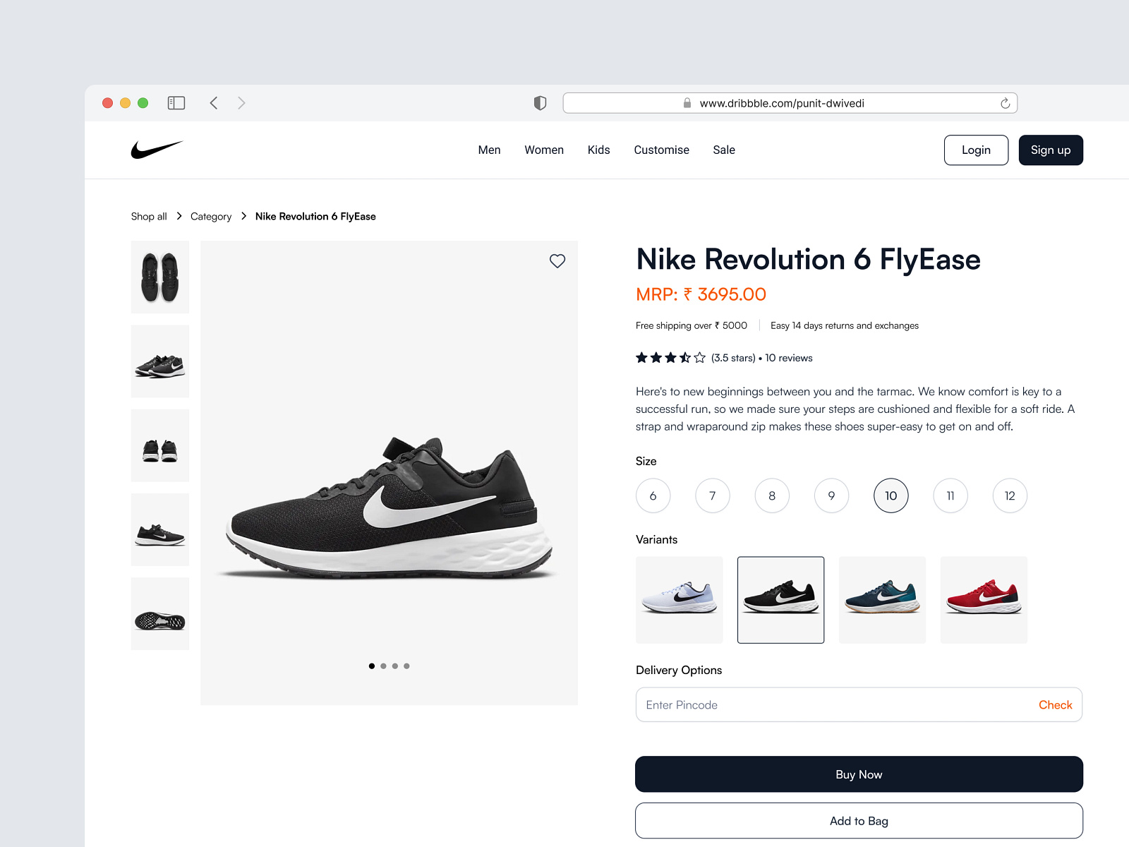Open Shop all from the breadcrumb
Screen dimensions: 1129x847
click(x=148, y=216)
